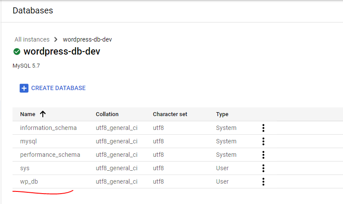The height and width of the screenshot is (204, 343).
Task: Open the three-dot menu for wp_db
Action: point(263,181)
